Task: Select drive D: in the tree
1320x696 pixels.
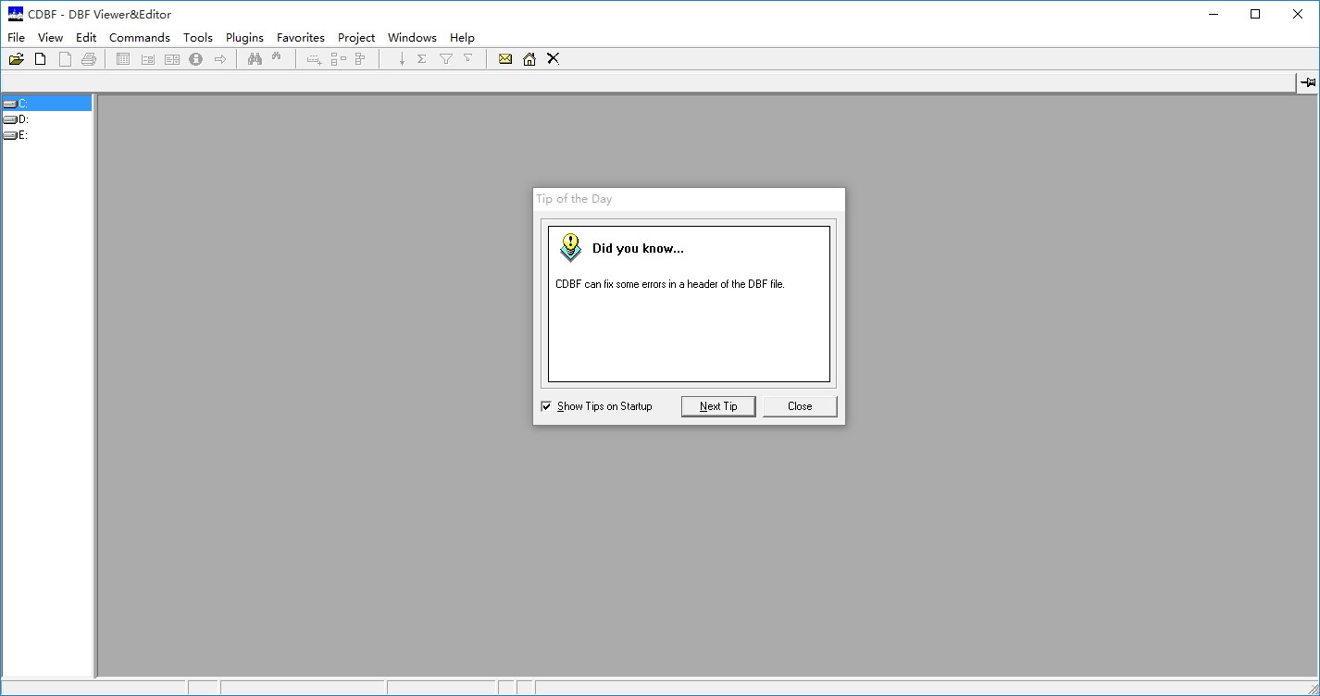Action: (x=22, y=118)
